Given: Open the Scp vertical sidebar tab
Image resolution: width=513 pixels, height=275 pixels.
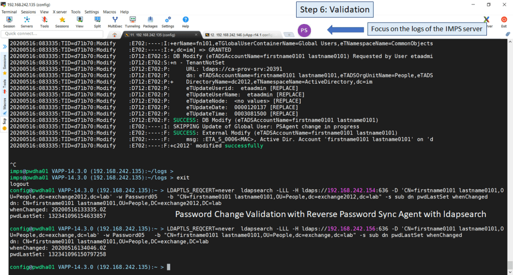Looking at the screenshot, I should coord(5,120).
